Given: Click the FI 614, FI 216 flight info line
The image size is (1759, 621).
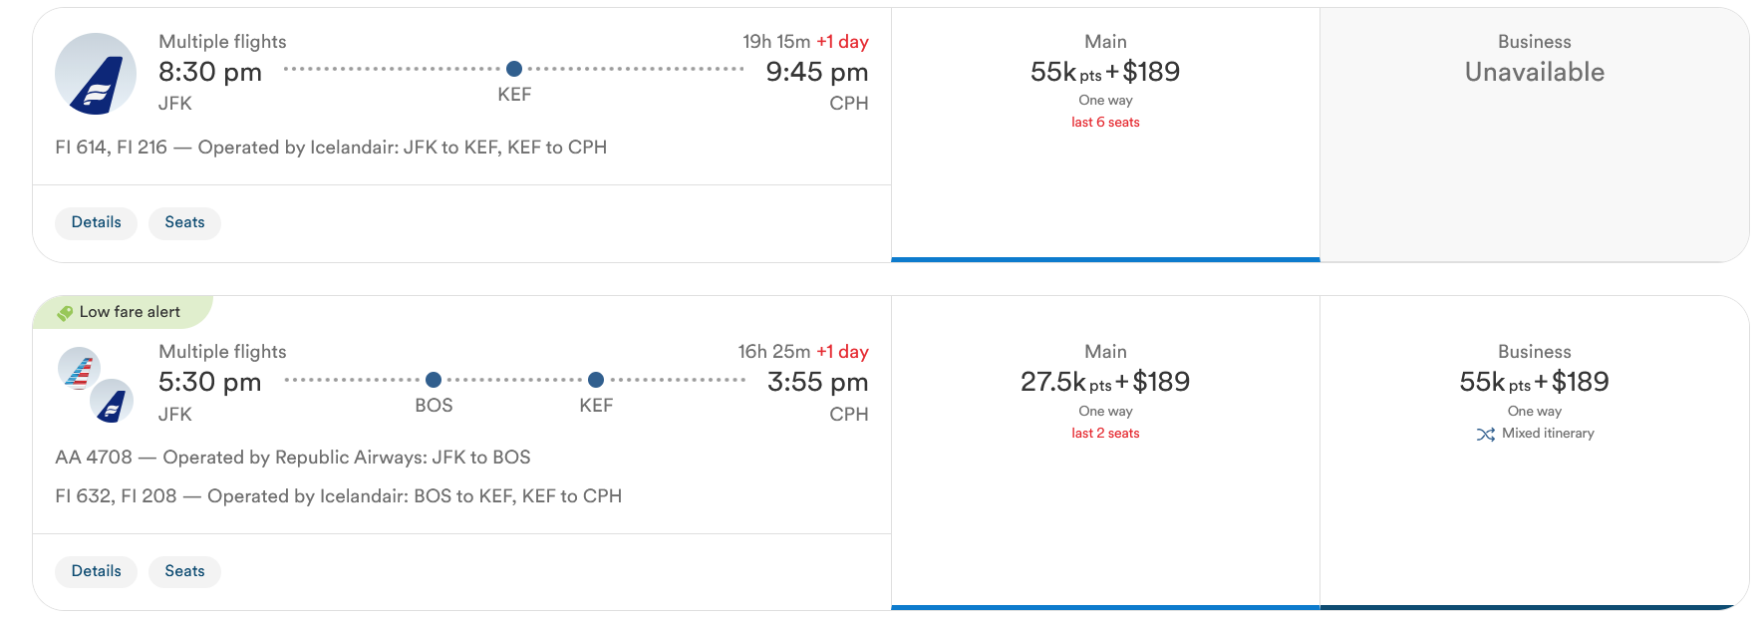Looking at the screenshot, I should coord(331,148).
